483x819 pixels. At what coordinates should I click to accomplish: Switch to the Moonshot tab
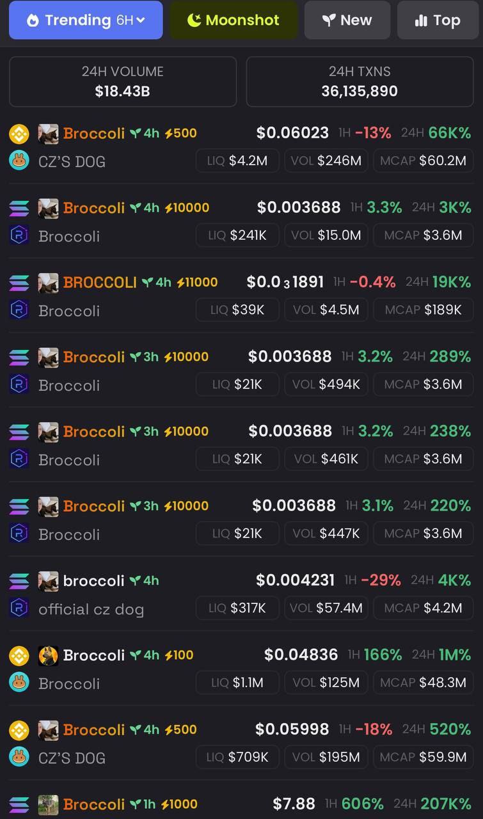click(234, 20)
